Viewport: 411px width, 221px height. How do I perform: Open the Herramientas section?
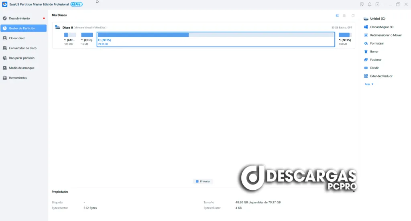pyautogui.click(x=18, y=78)
